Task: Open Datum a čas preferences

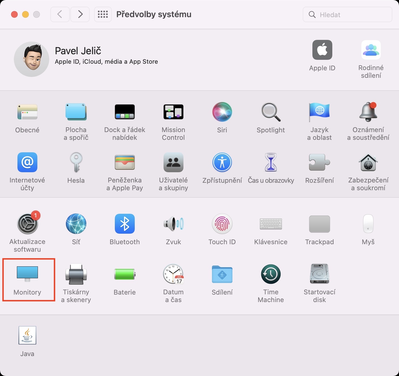Action: tap(173, 274)
